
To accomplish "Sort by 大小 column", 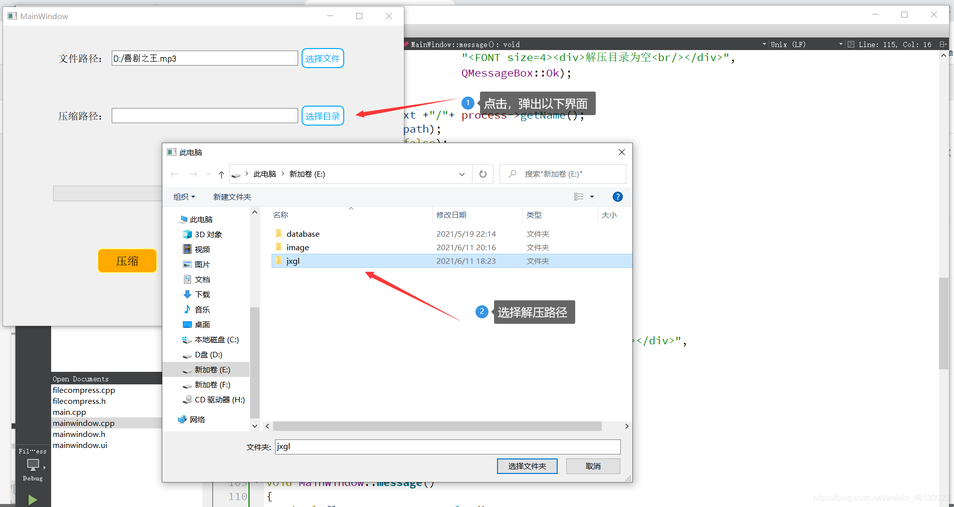I will tap(609, 215).
